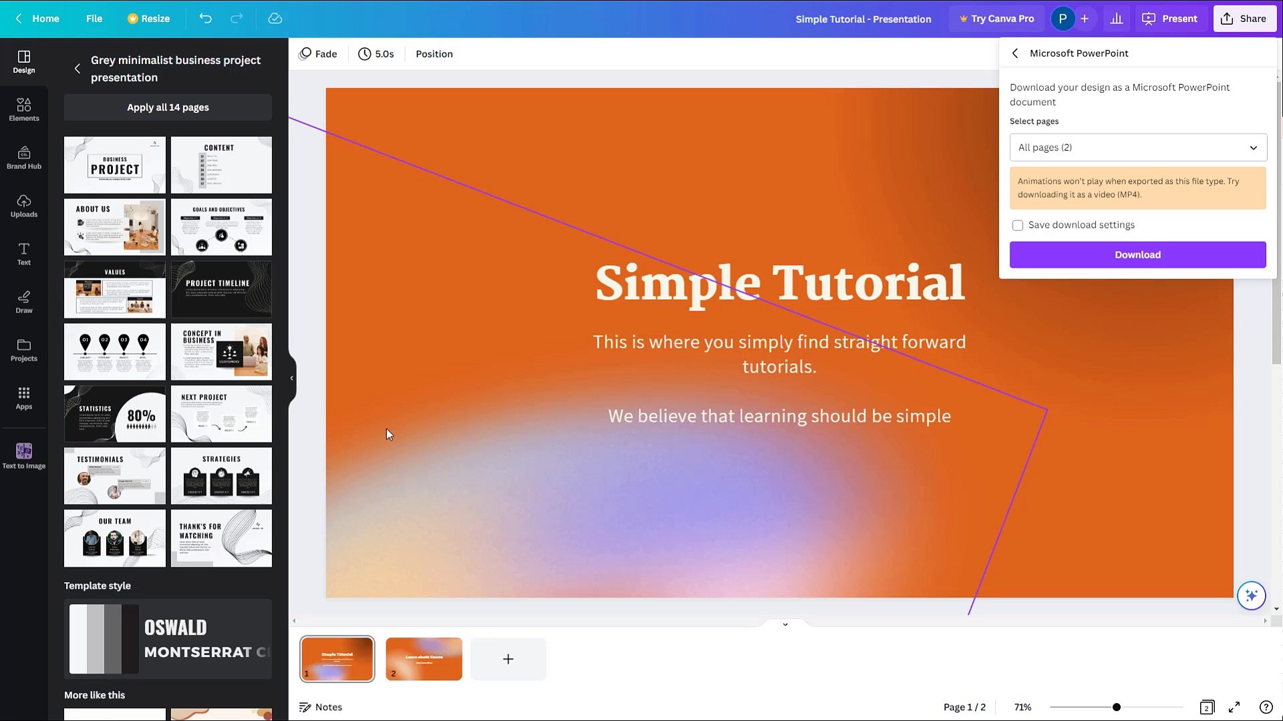The width and height of the screenshot is (1283, 721).
Task: Open the Uploads panel
Action: coord(23,205)
